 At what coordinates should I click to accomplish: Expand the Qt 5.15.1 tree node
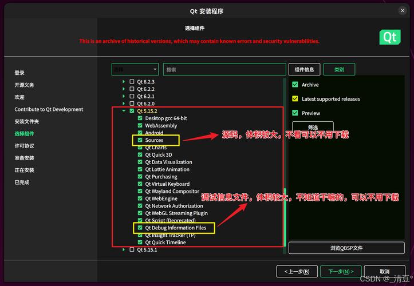click(124, 249)
